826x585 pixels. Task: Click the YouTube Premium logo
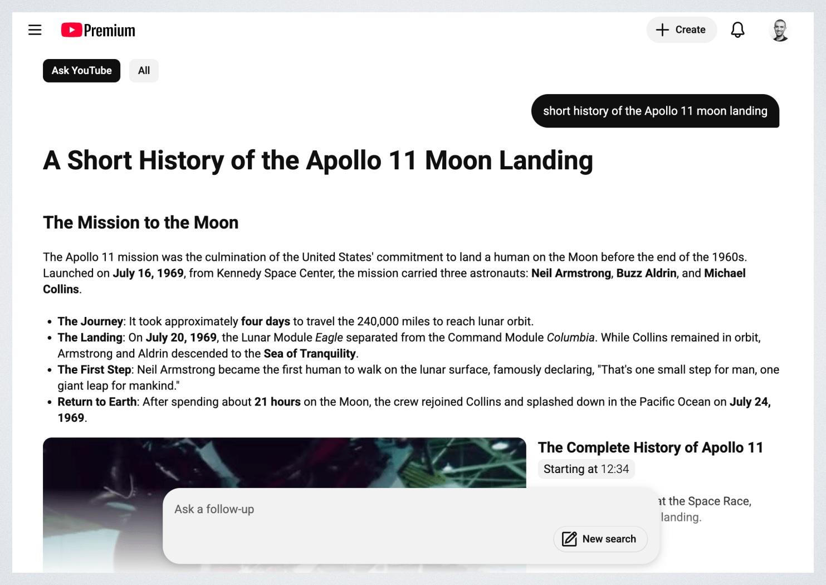pos(98,30)
